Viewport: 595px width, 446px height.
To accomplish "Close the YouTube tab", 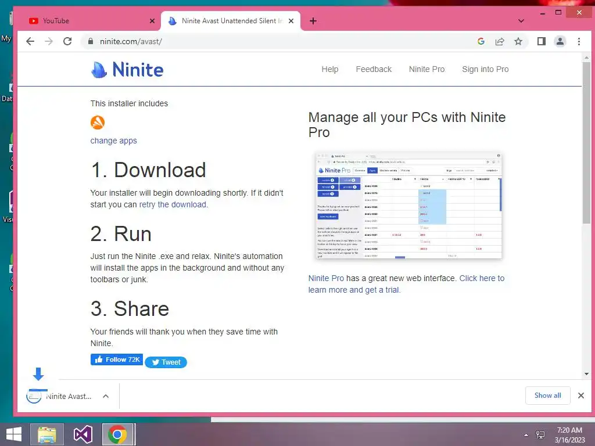I will (x=152, y=21).
